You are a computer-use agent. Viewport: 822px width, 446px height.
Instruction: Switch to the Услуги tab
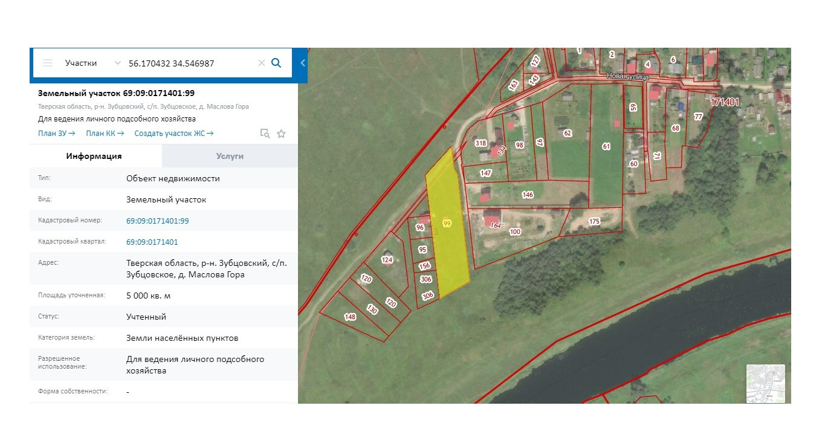(x=230, y=156)
